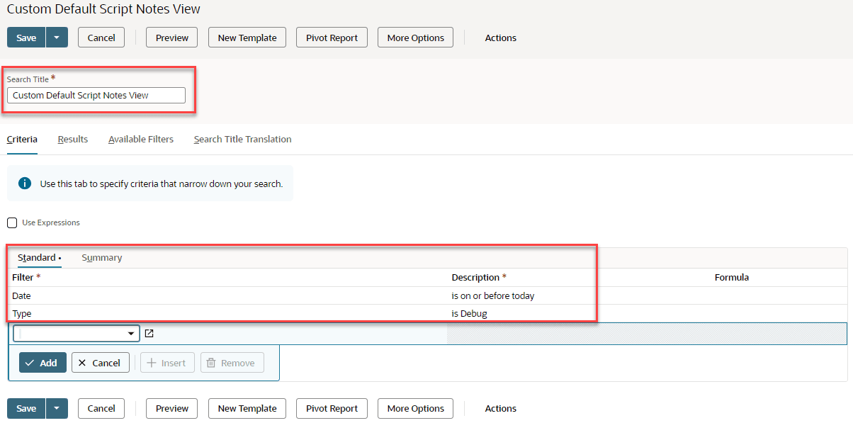This screenshot has height=423, width=853.
Task: Open the top Save dropdown arrow
Action: click(x=57, y=38)
